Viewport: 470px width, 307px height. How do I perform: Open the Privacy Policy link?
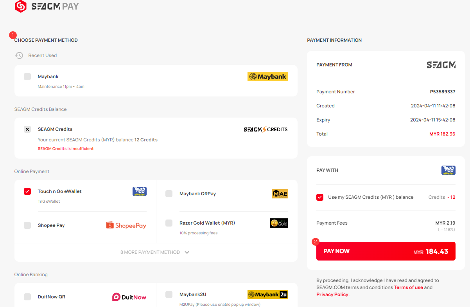pos(332,295)
